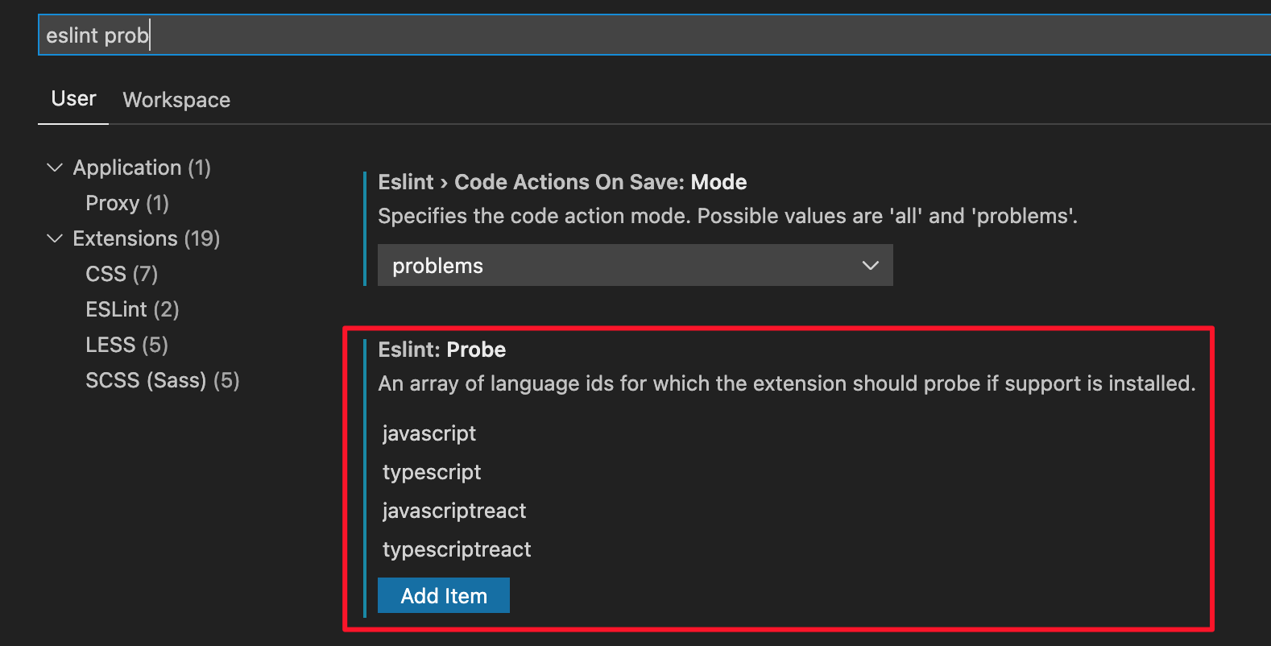Open the CSS (7) settings category
This screenshot has height=646, width=1271.
coord(122,274)
